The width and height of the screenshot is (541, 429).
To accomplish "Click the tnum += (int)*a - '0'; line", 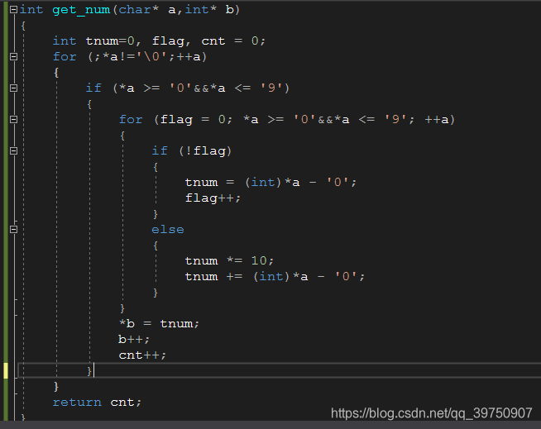I will pyautogui.click(x=275, y=277).
